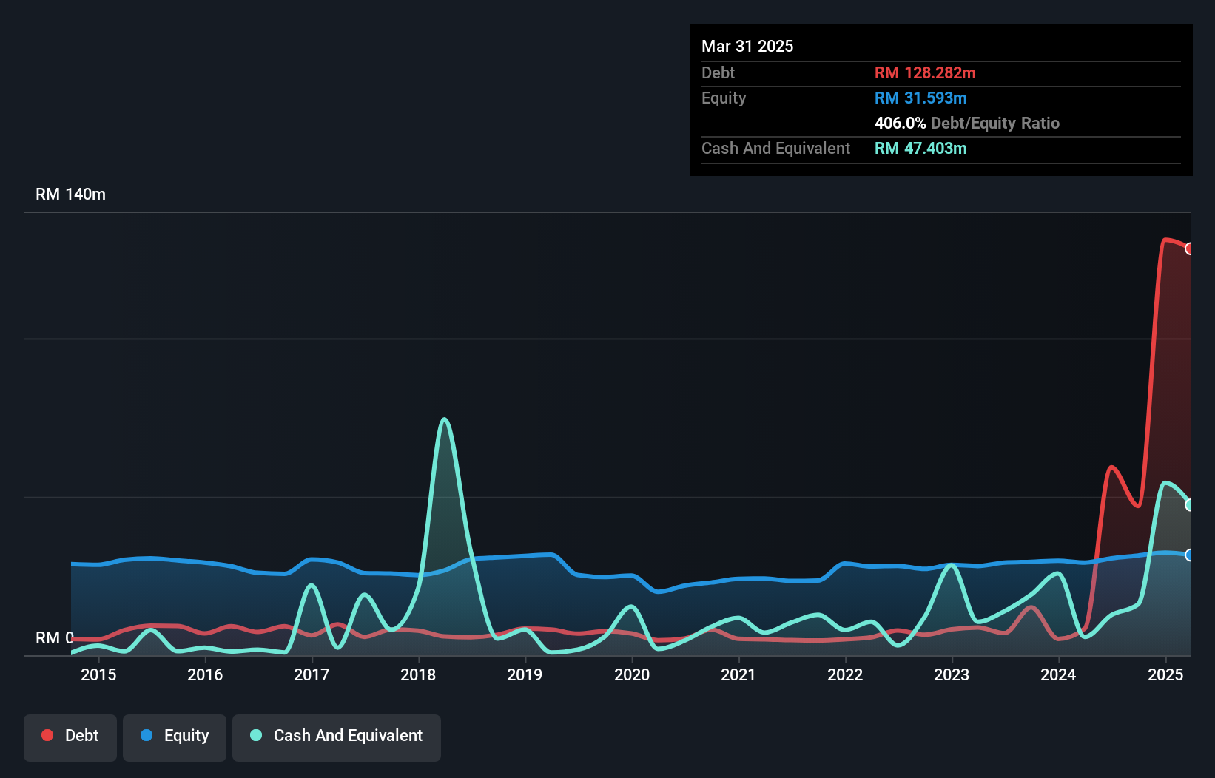Click the Mar 31 2025 tooltip date

click(747, 46)
